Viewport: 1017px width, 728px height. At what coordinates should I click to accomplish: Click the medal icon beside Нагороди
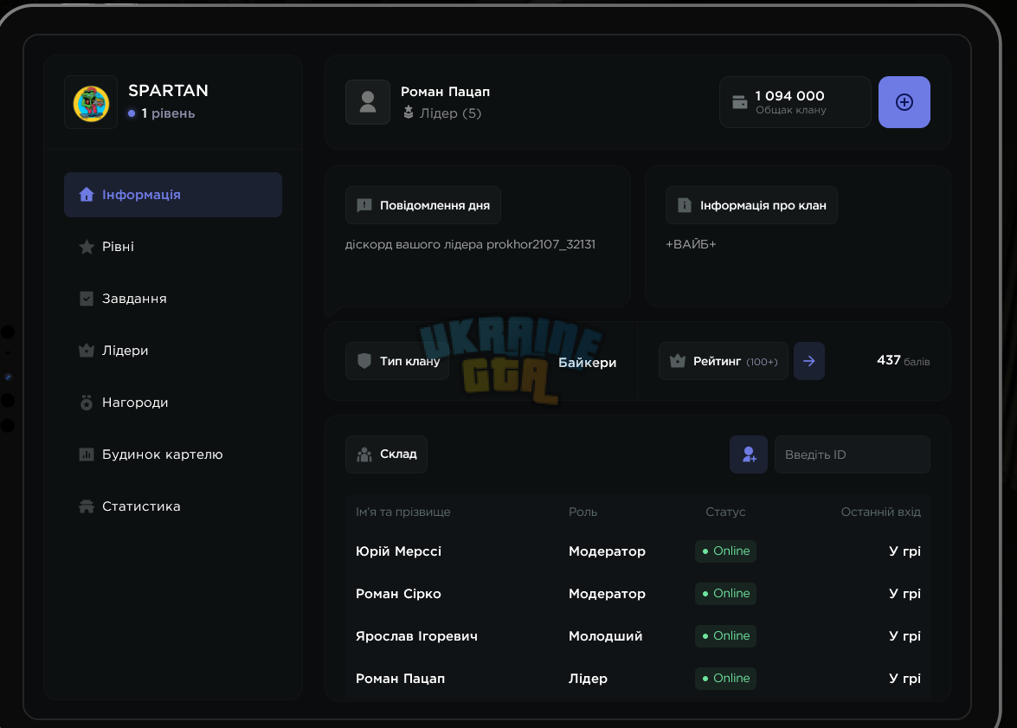tap(87, 403)
